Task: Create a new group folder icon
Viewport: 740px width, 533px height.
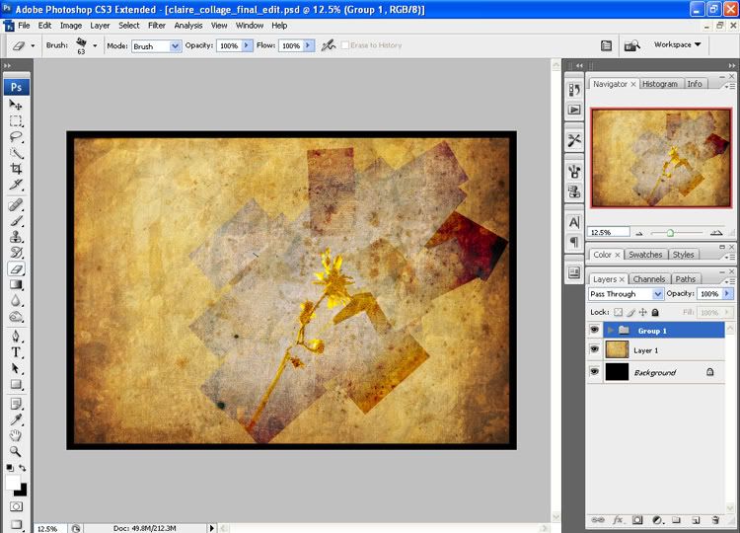Action: pyautogui.click(x=676, y=520)
